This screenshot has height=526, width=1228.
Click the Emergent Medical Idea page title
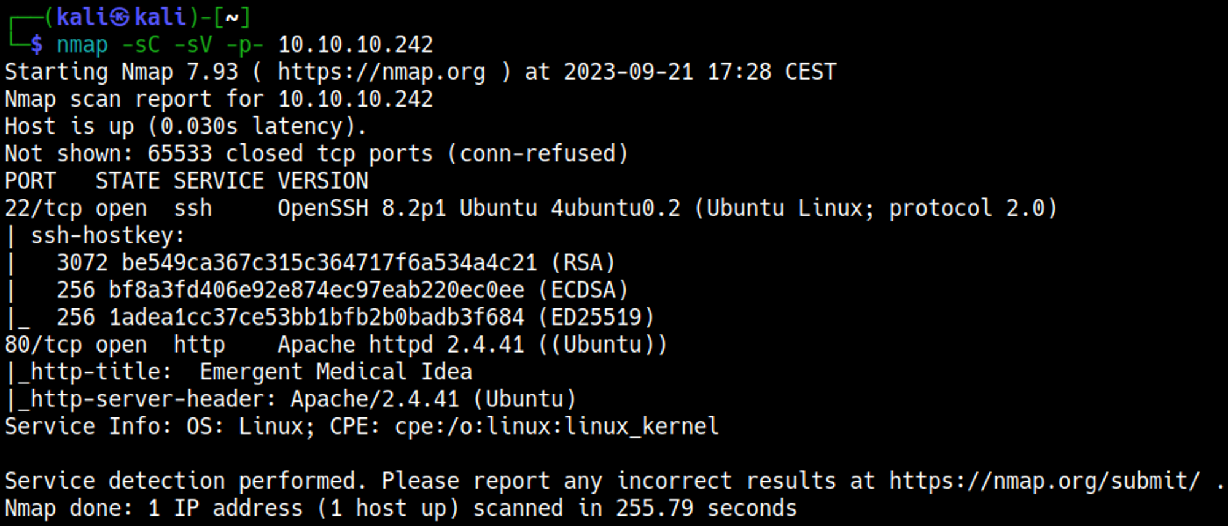coord(336,372)
